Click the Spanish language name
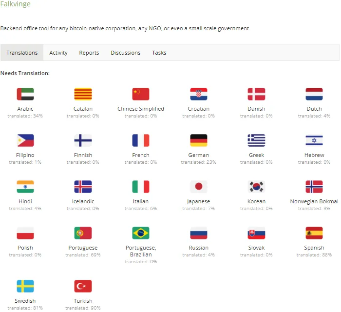341x312 pixels. click(x=314, y=248)
